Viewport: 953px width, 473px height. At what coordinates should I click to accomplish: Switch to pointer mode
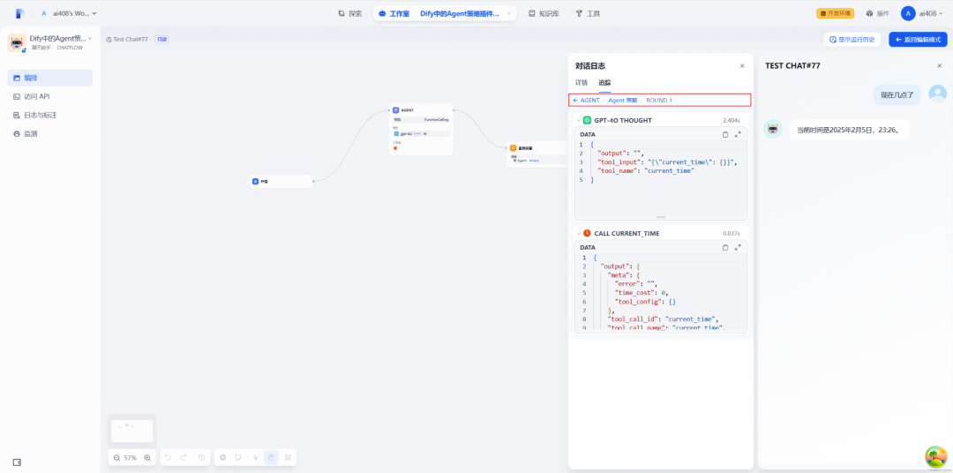tap(256, 457)
